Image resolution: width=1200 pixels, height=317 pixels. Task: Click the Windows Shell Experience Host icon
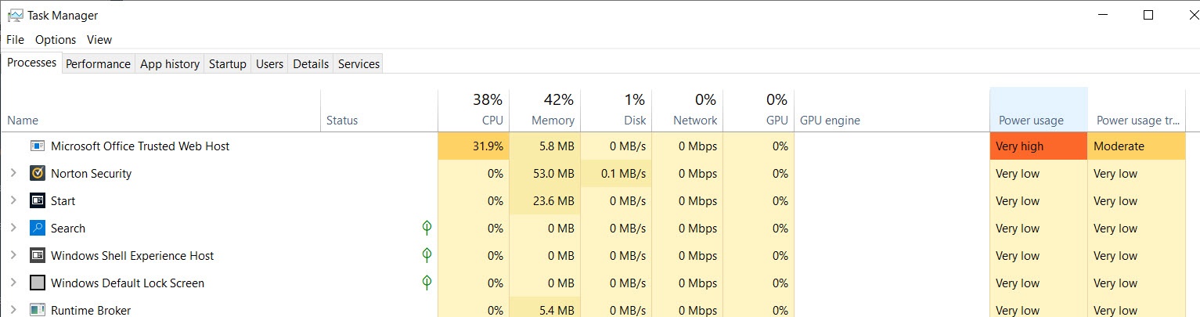38,255
